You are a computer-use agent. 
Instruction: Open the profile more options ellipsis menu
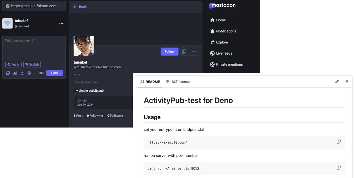point(194,52)
